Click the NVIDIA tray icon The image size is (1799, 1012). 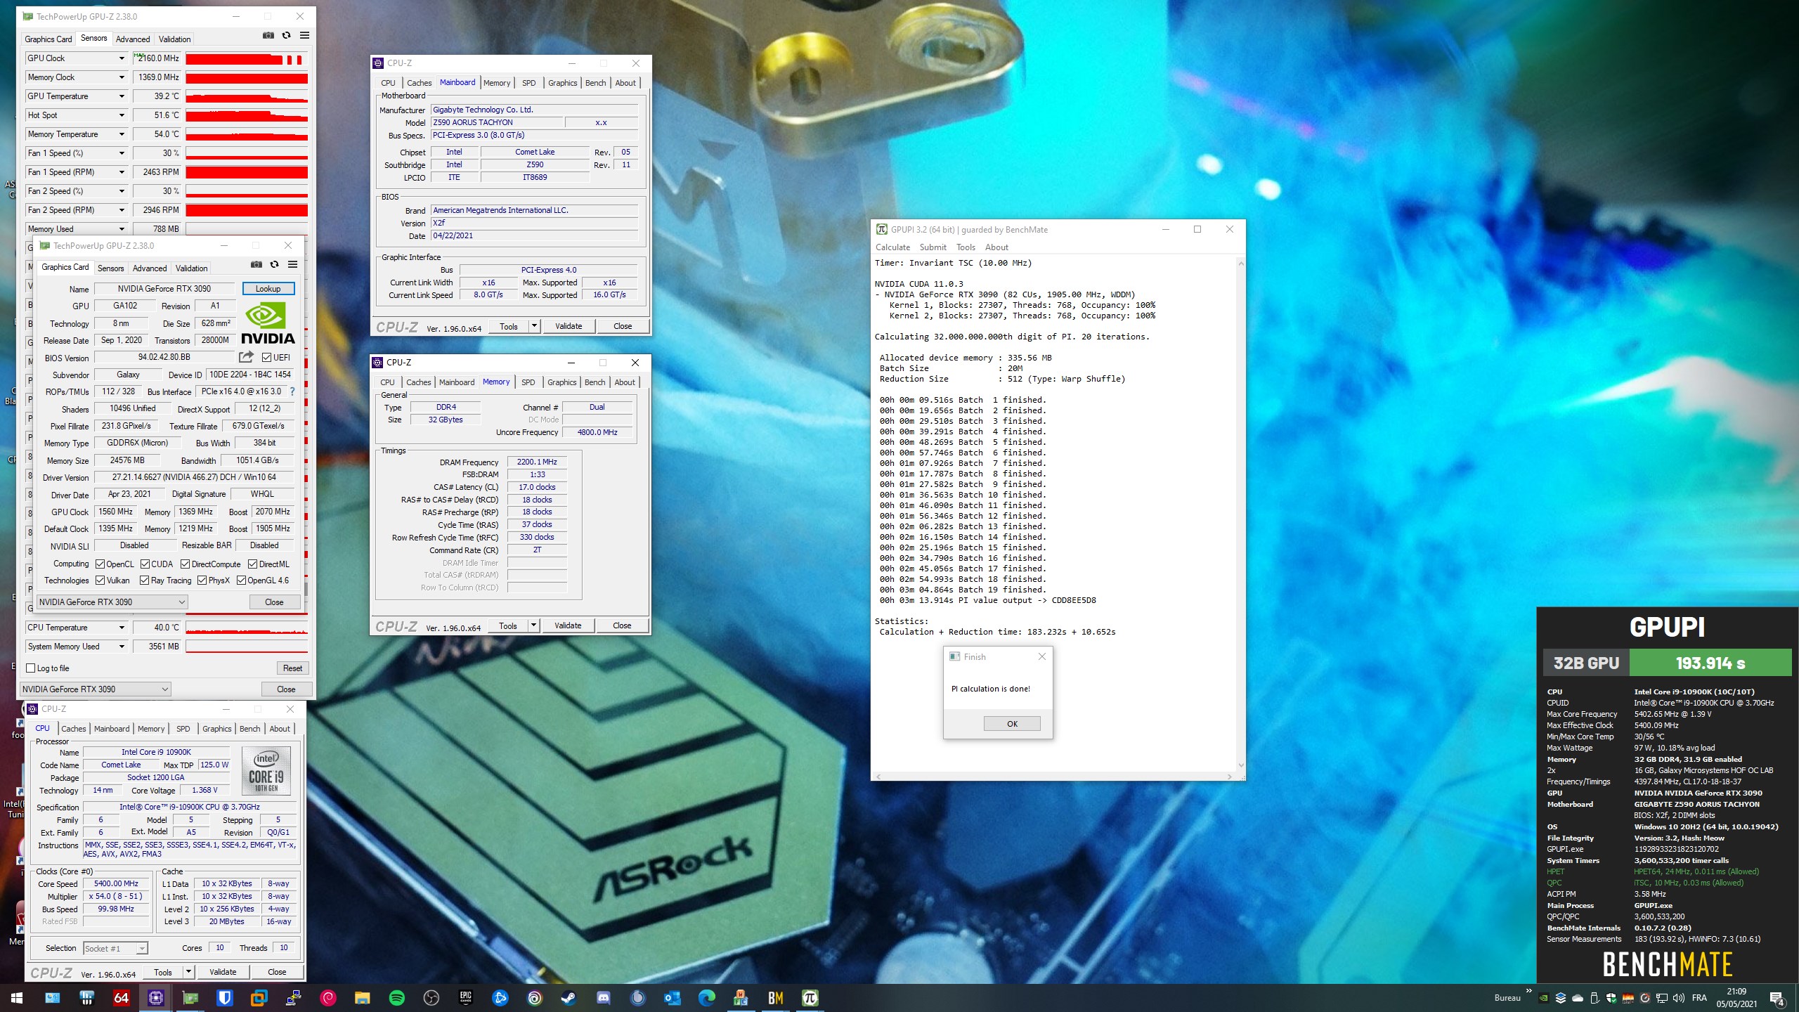click(1544, 998)
